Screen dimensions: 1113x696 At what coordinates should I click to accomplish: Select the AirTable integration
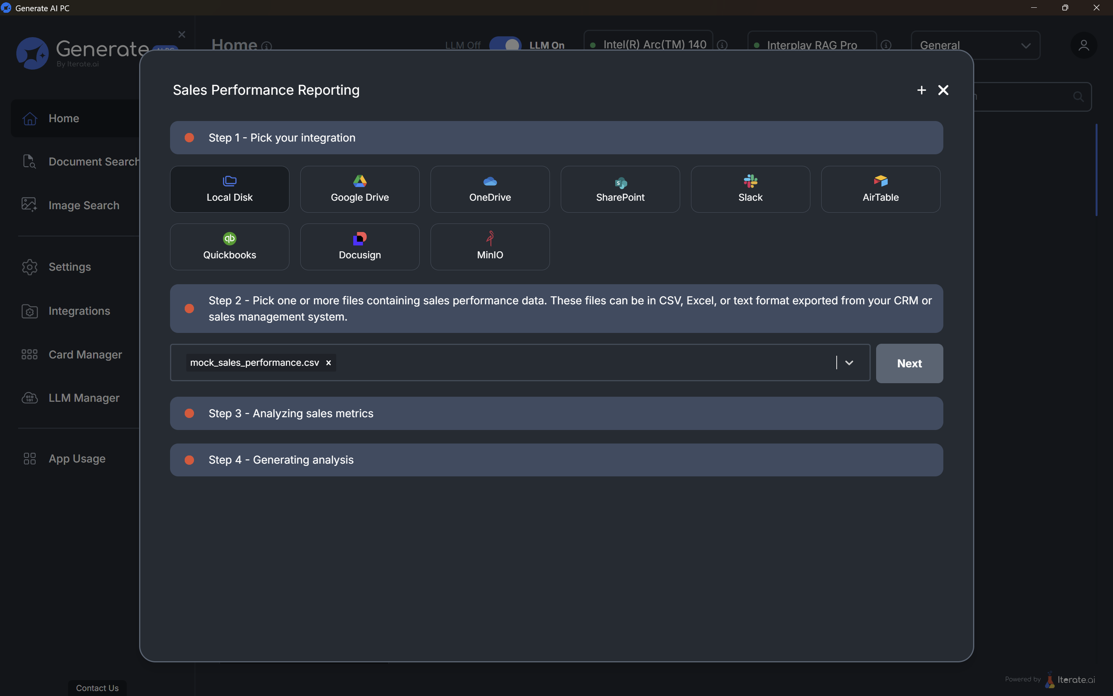point(880,189)
